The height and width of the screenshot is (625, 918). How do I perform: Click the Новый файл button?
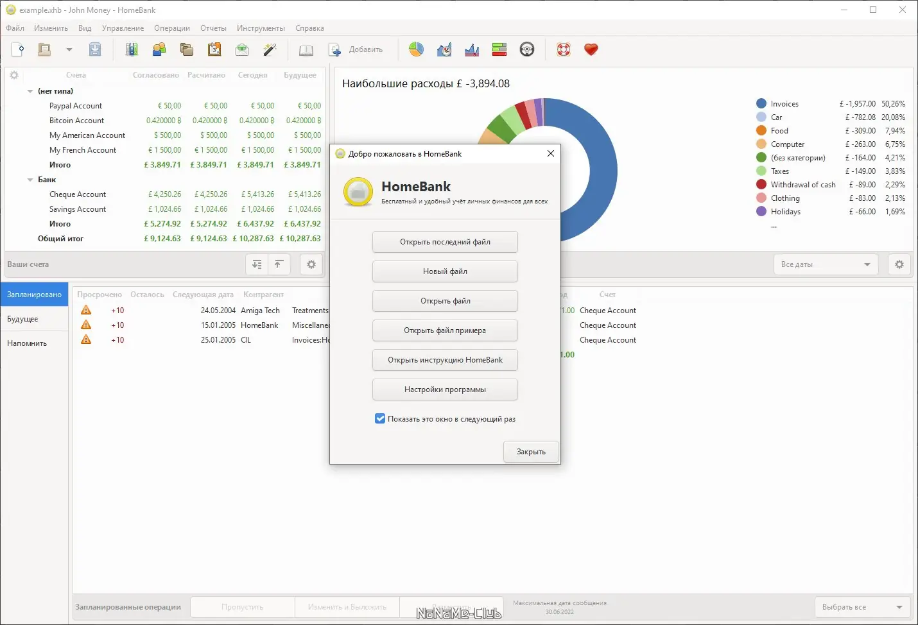(x=445, y=271)
